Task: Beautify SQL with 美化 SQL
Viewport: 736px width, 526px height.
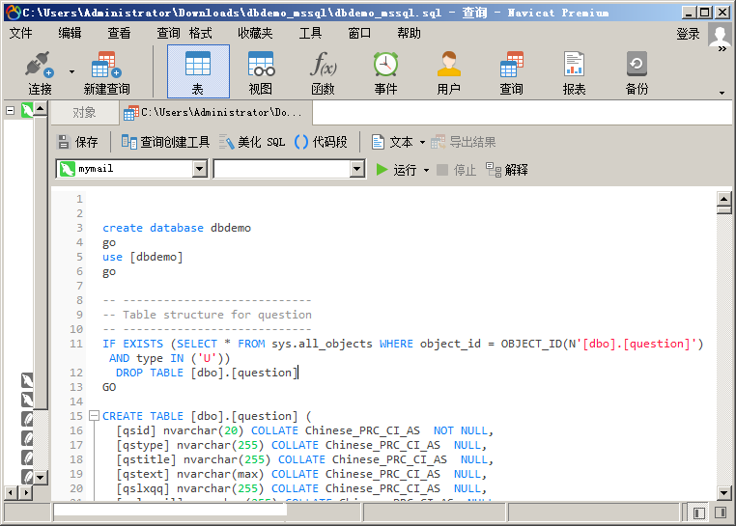Action: click(251, 142)
